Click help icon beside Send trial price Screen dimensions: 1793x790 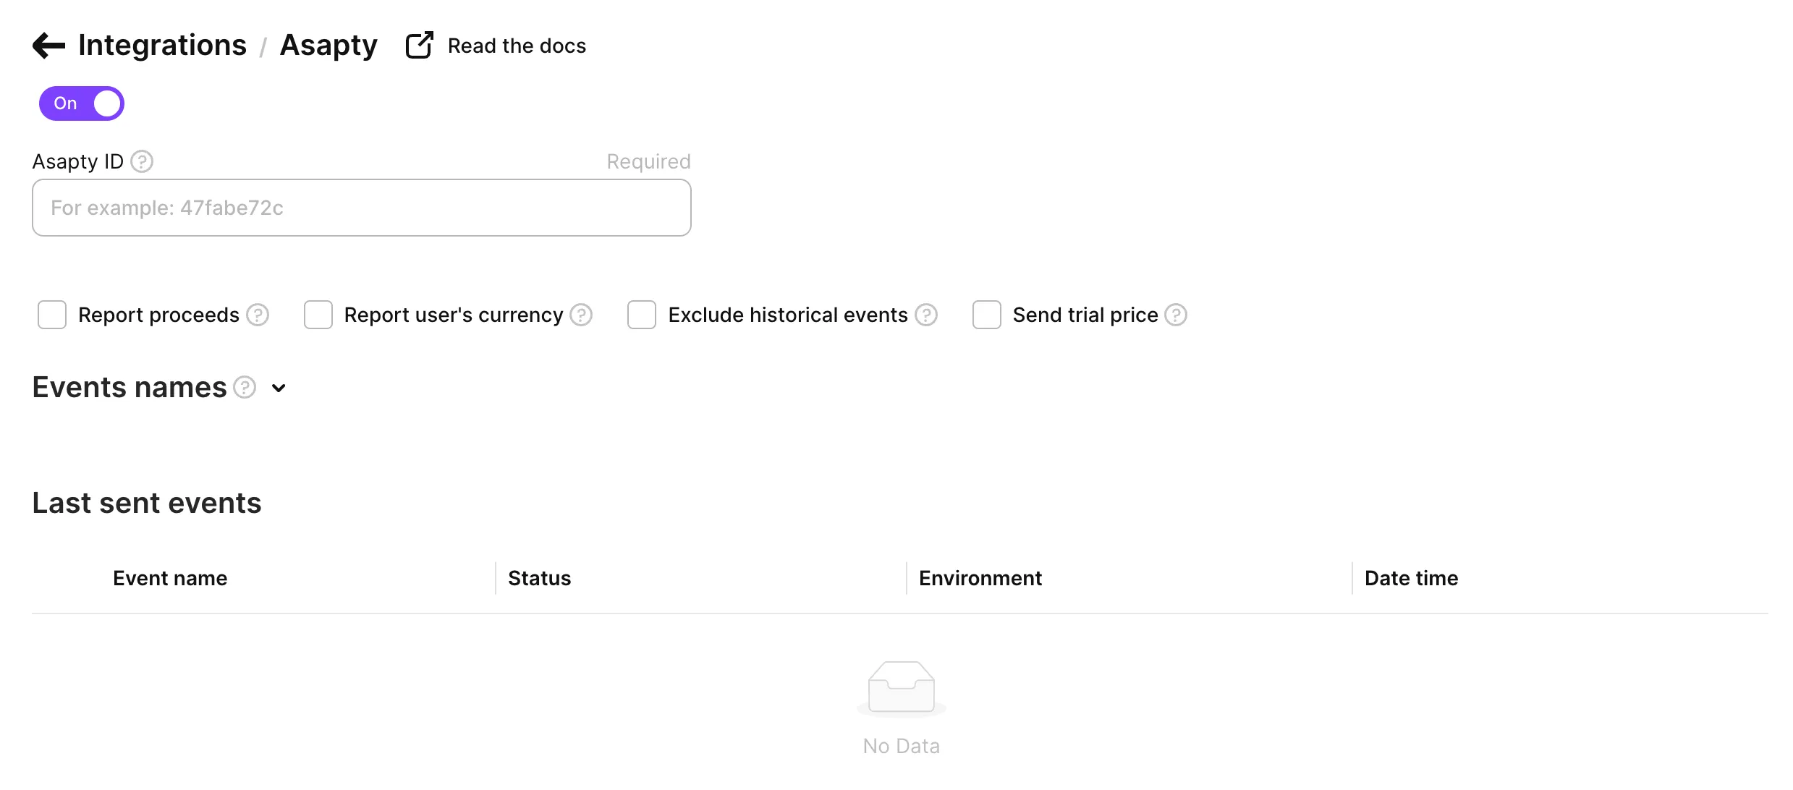[x=1176, y=315]
